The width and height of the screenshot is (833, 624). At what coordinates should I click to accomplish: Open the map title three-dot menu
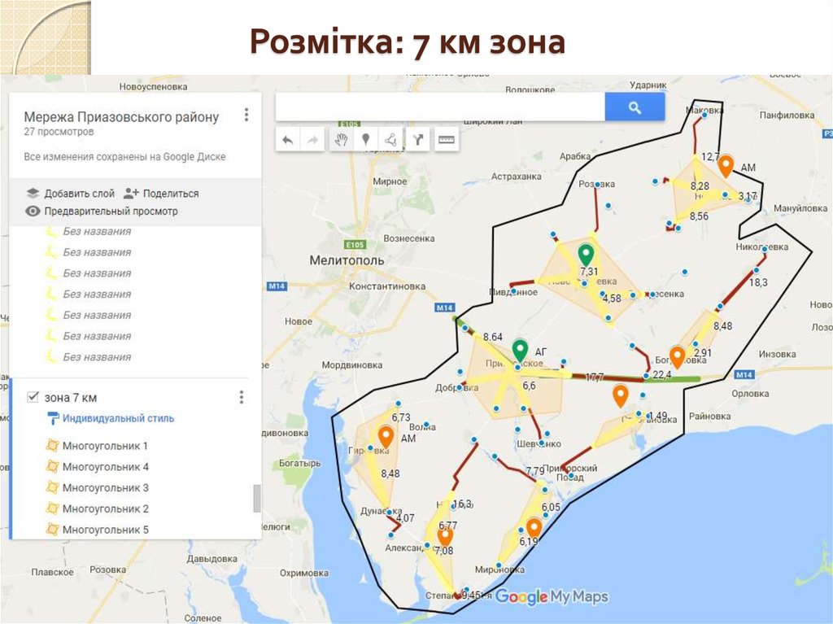click(x=246, y=114)
